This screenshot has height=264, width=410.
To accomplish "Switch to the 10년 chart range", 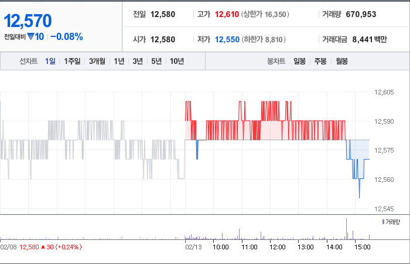I will click(x=177, y=61).
